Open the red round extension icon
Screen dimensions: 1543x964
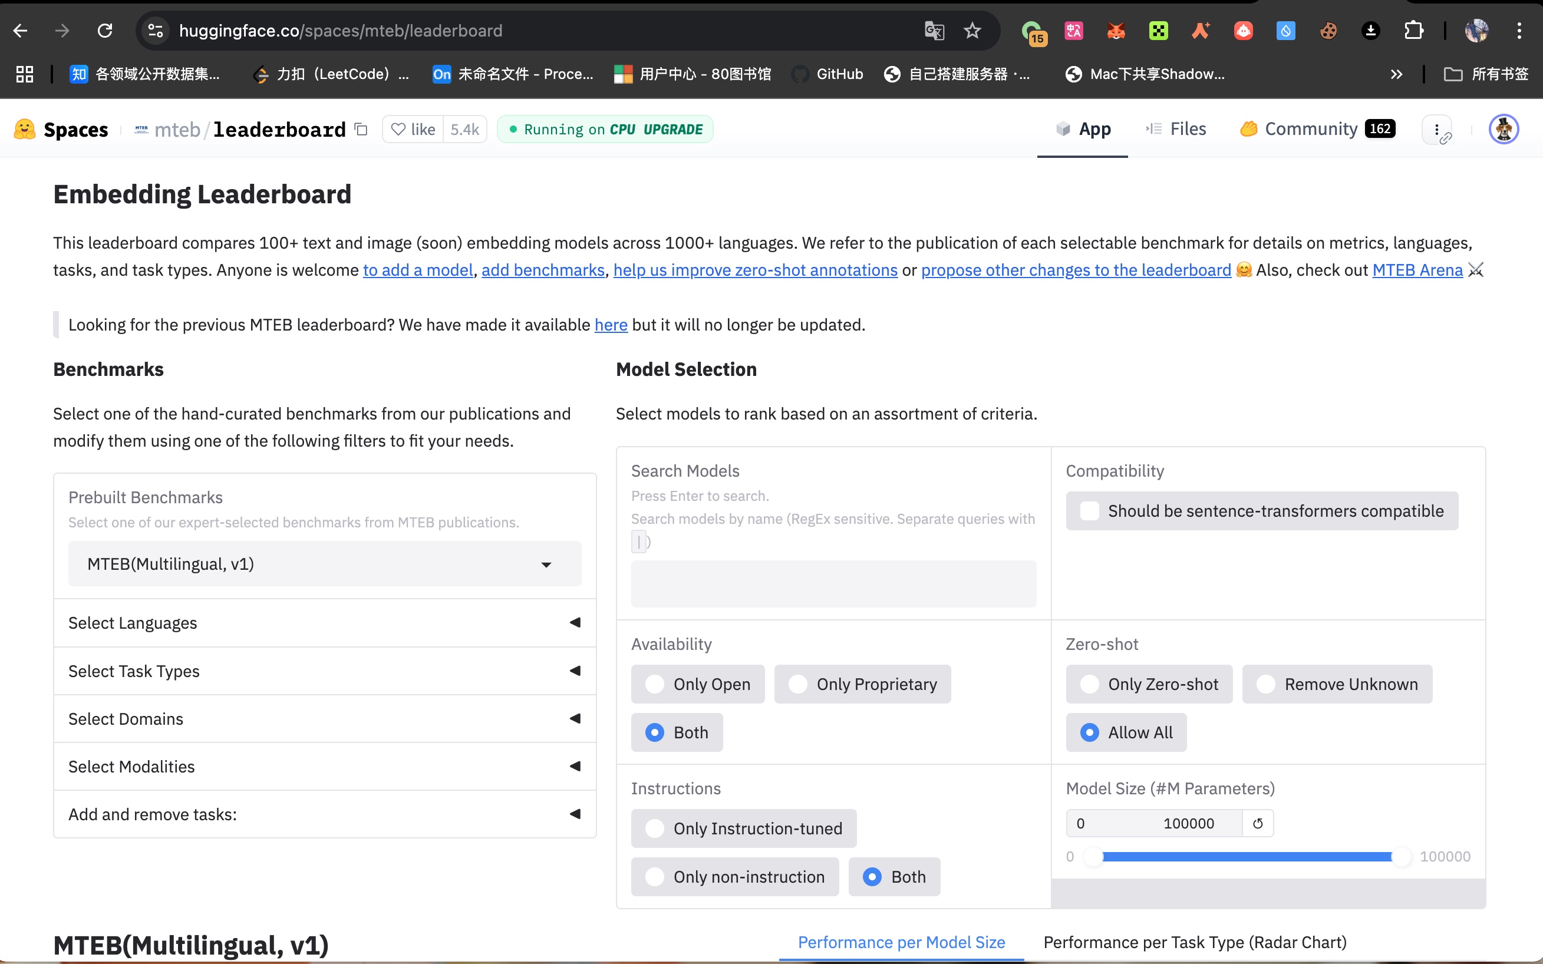1244,31
